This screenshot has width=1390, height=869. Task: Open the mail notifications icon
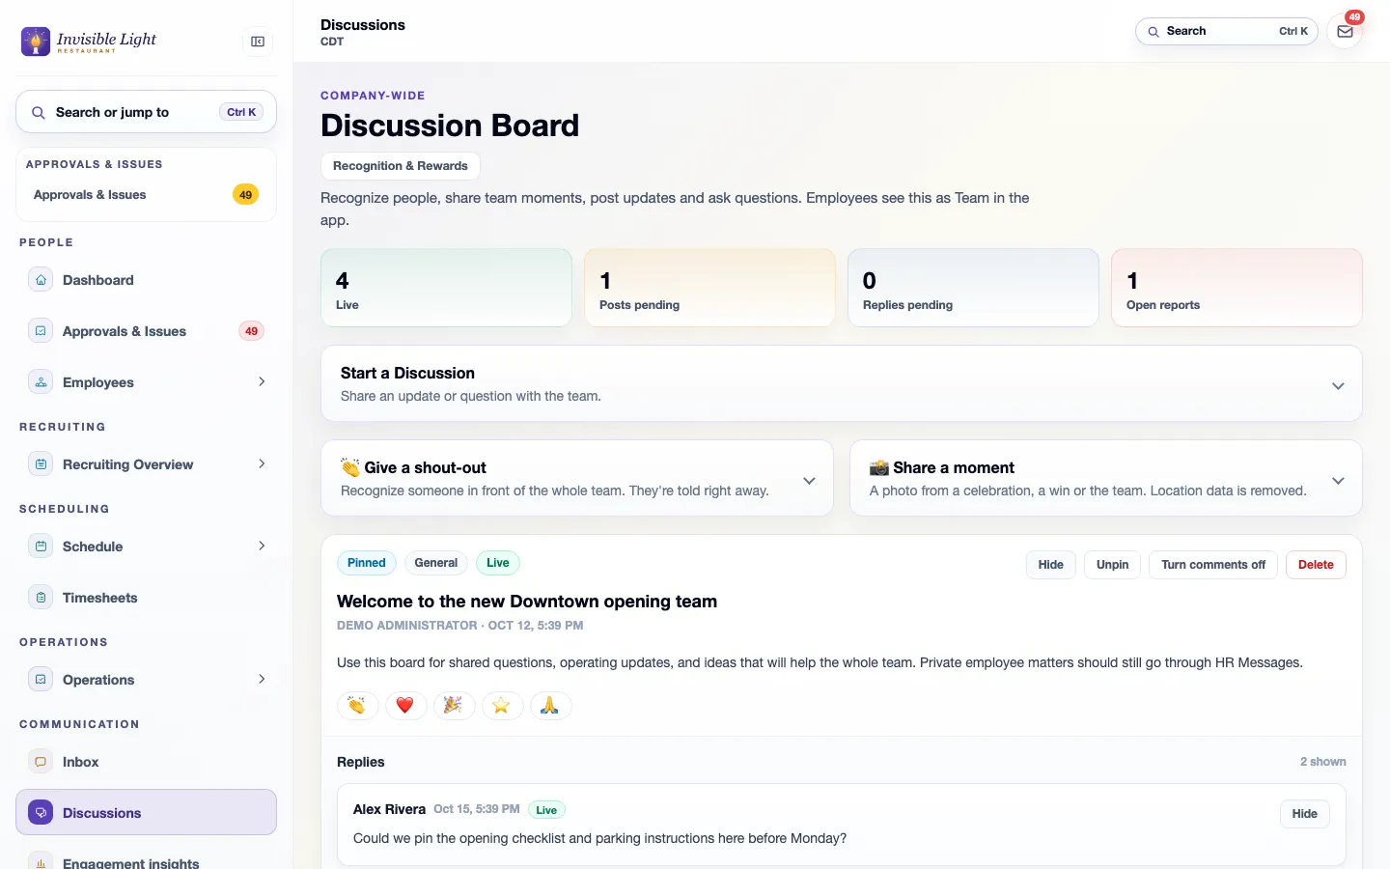(x=1345, y=32)
